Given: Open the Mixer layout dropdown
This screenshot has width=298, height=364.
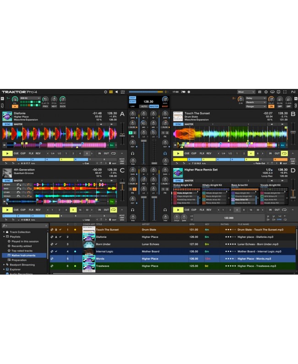Looking at the screenshot, I should [246, 92].
